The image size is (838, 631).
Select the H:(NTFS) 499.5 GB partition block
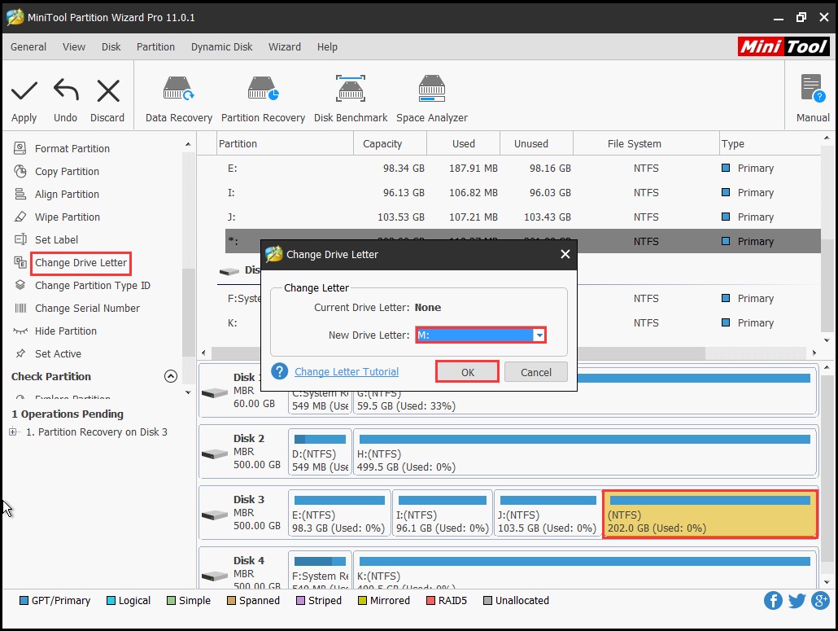[x=585, y=453]
